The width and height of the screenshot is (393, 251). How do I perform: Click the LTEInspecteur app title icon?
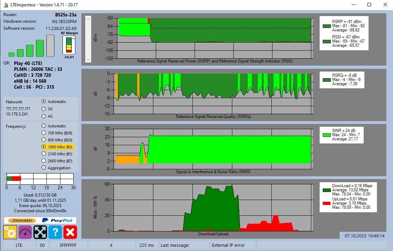[x=6, y=5]
